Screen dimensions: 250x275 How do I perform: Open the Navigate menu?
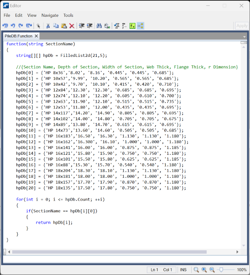pyautogui.click(x=50, y=15)
